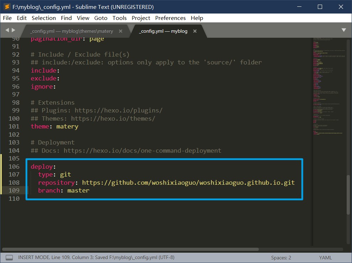The width and height of the screenshot is (352, 263).
Task: Open the Preferences menu
Action: pyautogui.click(x=170, y=18)
